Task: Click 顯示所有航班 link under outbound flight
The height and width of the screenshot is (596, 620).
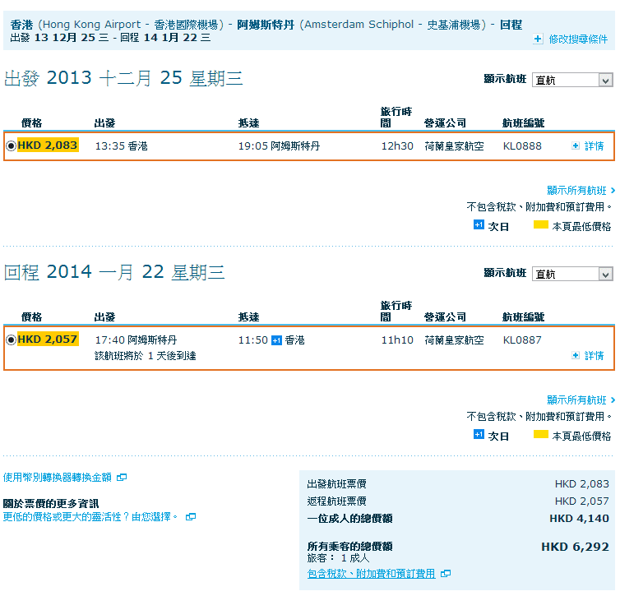Action: 580,191
